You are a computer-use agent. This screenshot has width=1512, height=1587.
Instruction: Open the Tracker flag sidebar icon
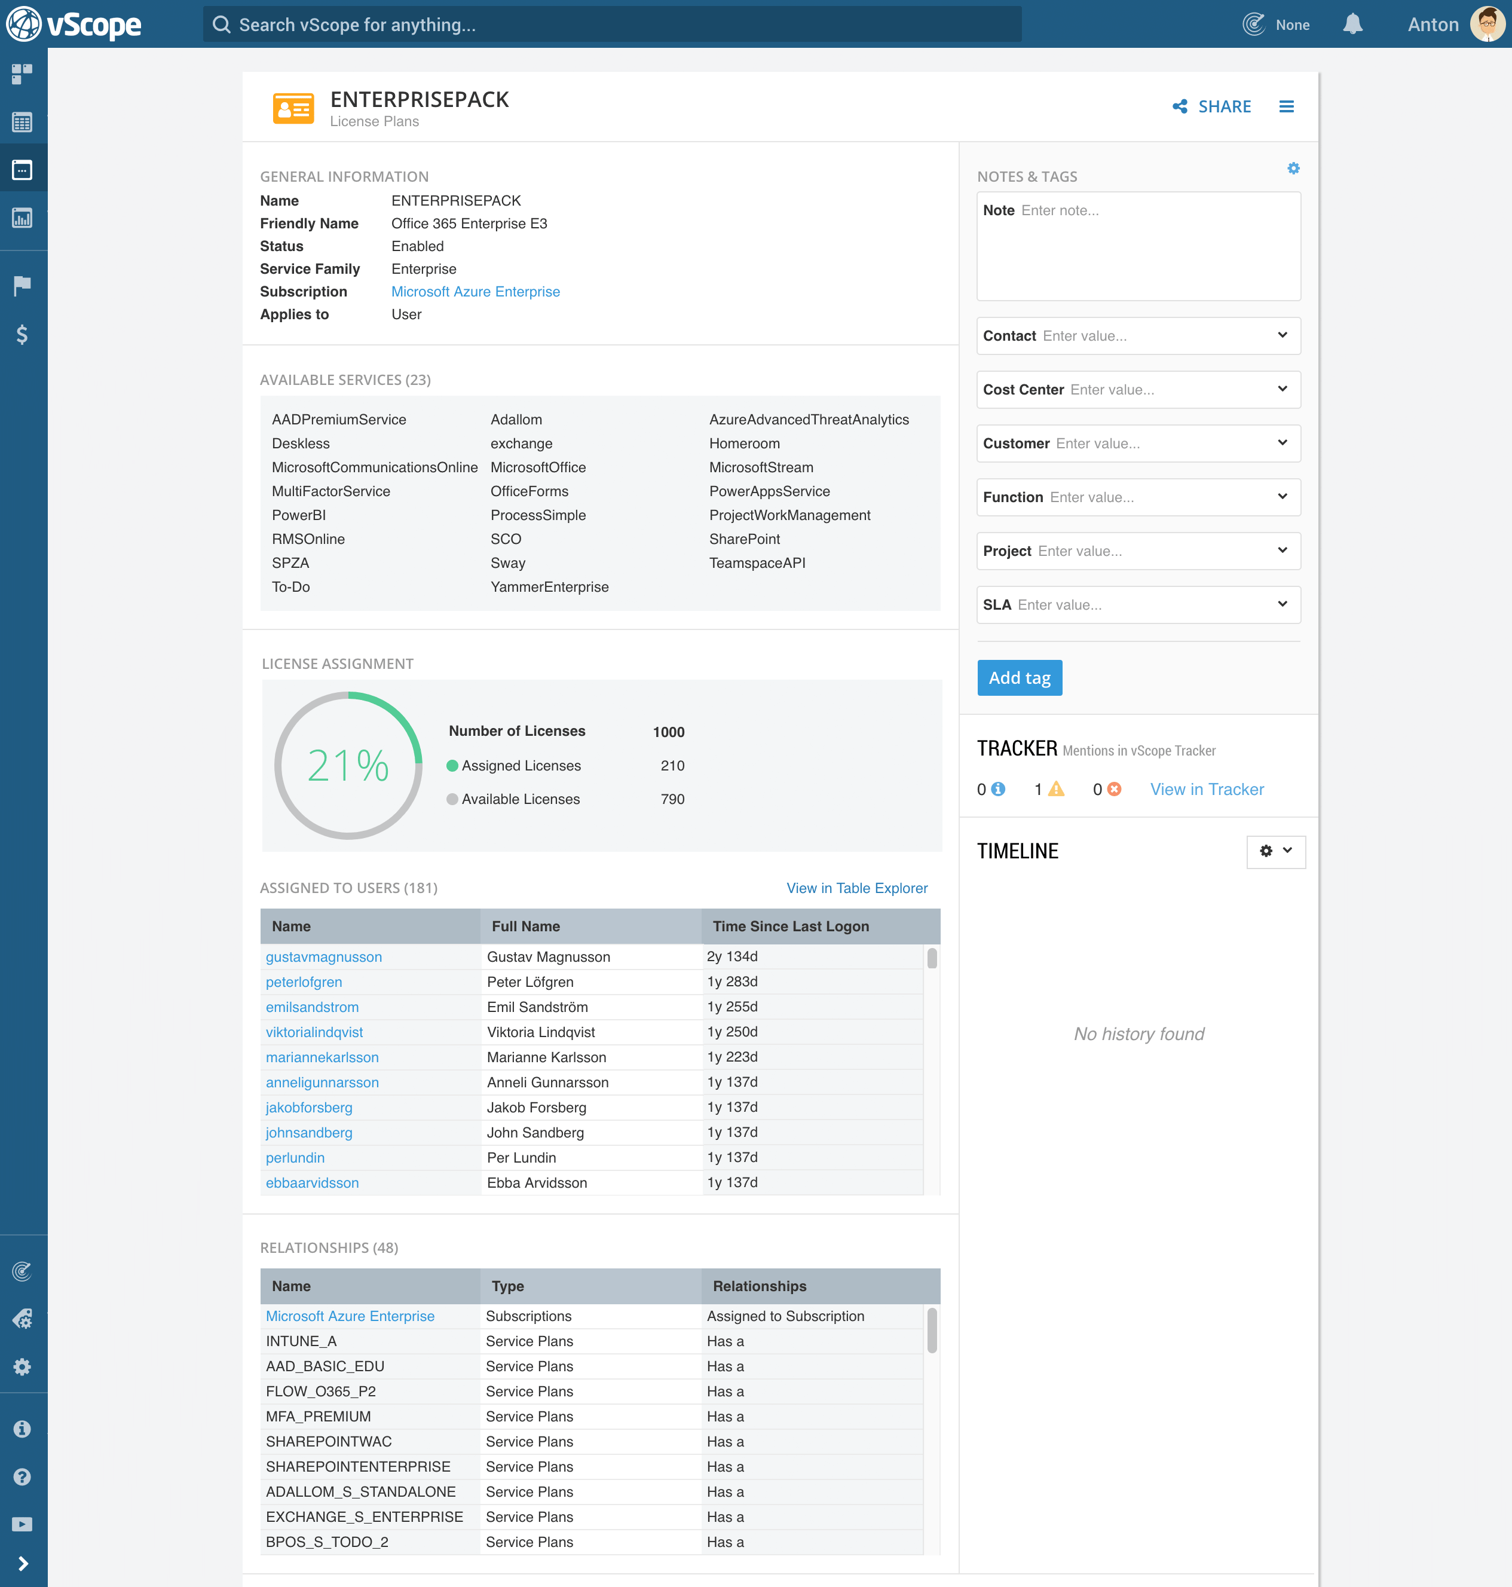pos(23,285)
